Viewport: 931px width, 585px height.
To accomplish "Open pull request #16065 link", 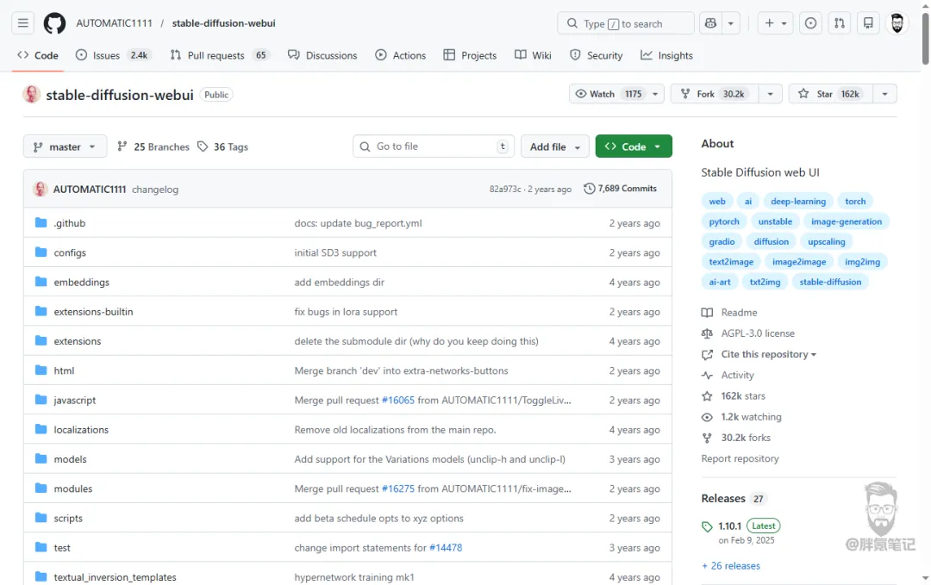I will point(397,401).
